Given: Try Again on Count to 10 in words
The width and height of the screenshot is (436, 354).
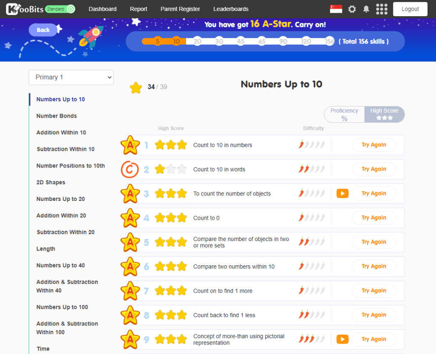Looking at the screenshot, I should tap(373, 169).
